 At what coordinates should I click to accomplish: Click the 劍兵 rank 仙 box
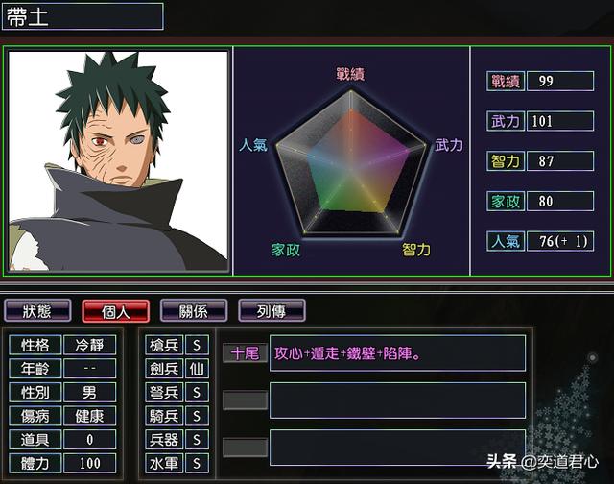click(197, 369)
